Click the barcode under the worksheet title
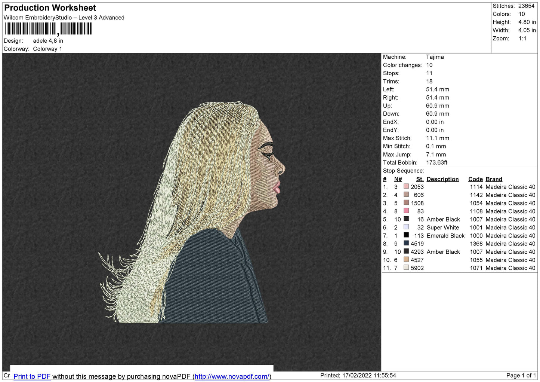The width and height of the screenshot is (540, 382). [x=48, y=29]
